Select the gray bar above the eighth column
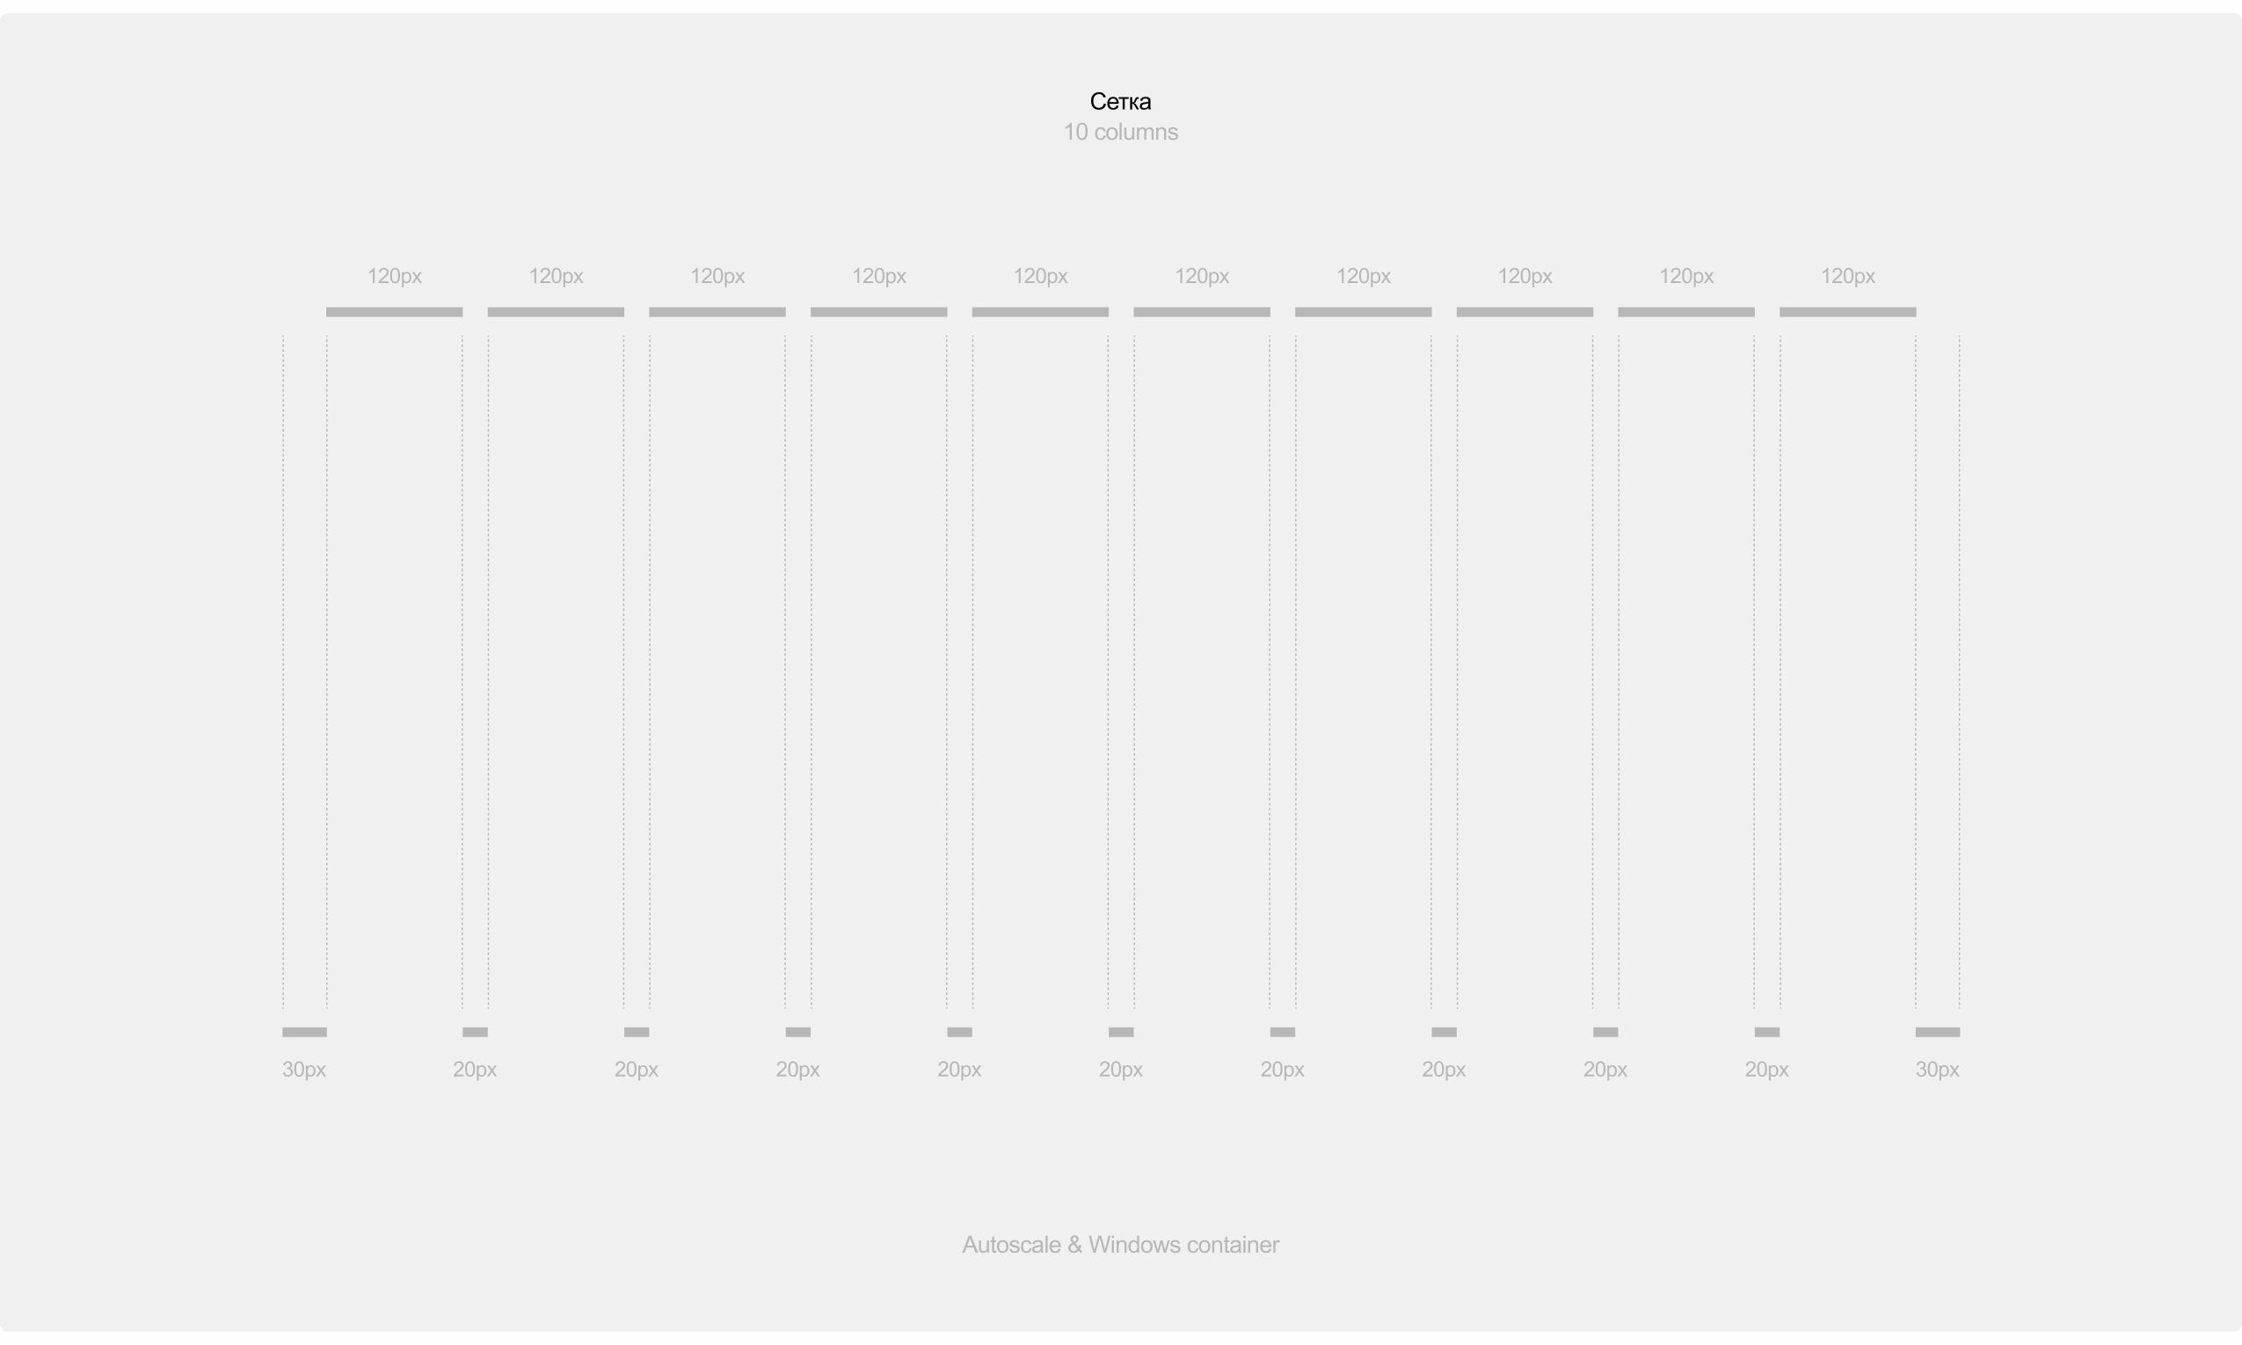This screenshot has width=2242, height=1345. pyautogui.click(x=1525, y=312)
